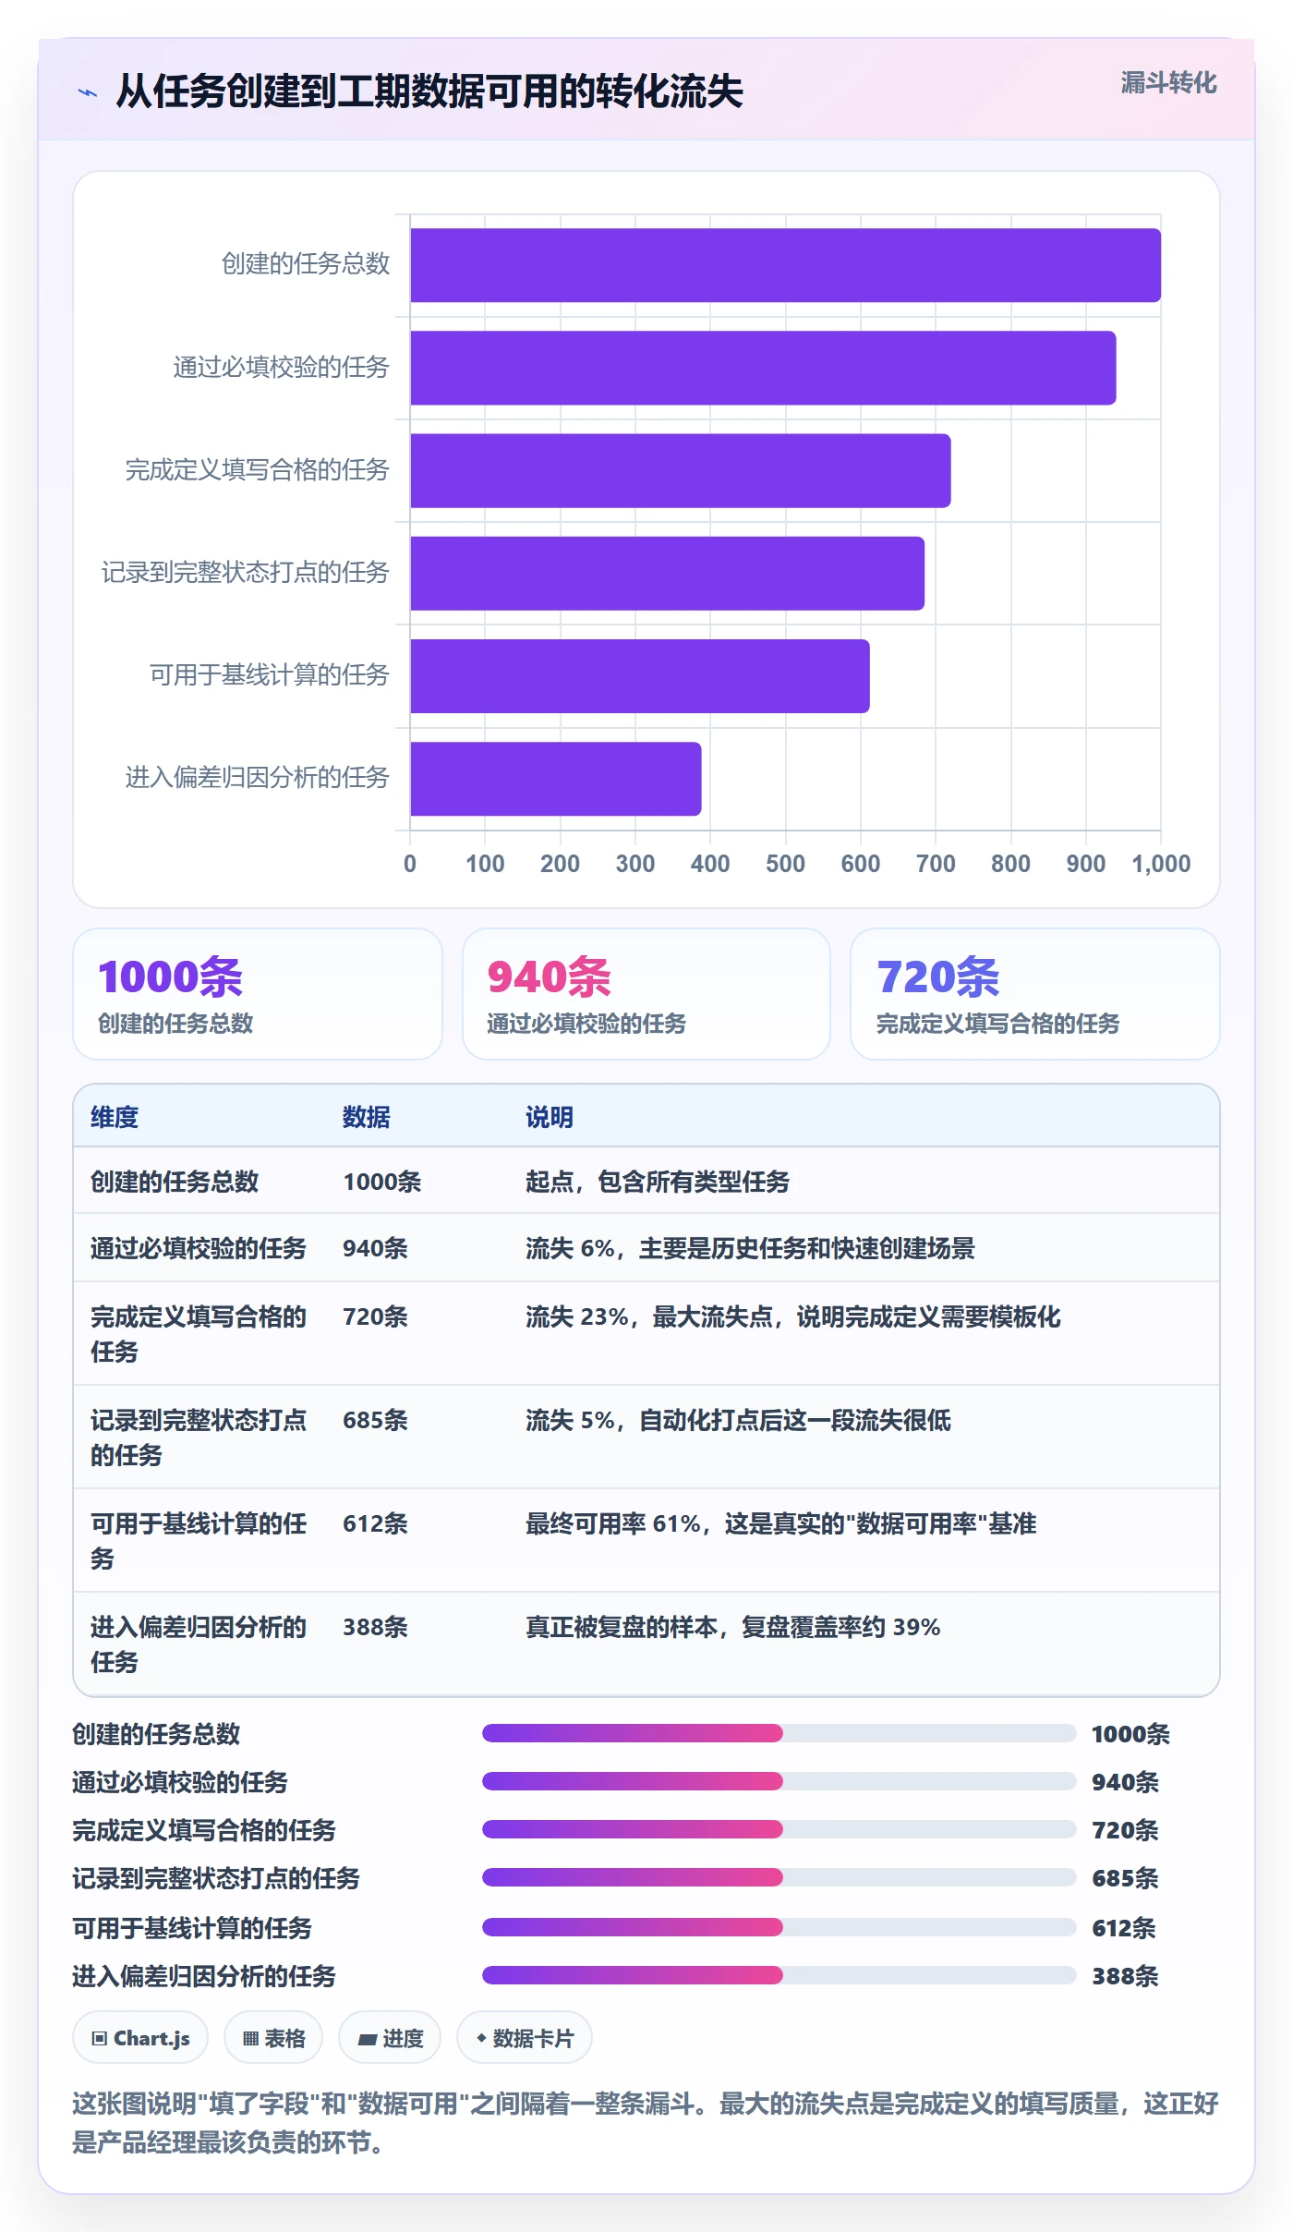Screen dimensions: 1293x2232
Task: Select table cell 612条
Action: click(x=376, y=1523)
